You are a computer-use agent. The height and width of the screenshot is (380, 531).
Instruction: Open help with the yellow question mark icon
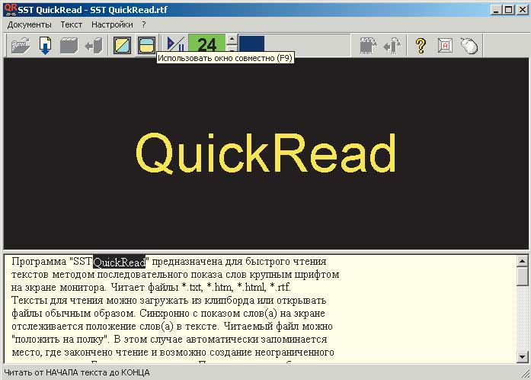pyautogui.click(x=421, y=45)
